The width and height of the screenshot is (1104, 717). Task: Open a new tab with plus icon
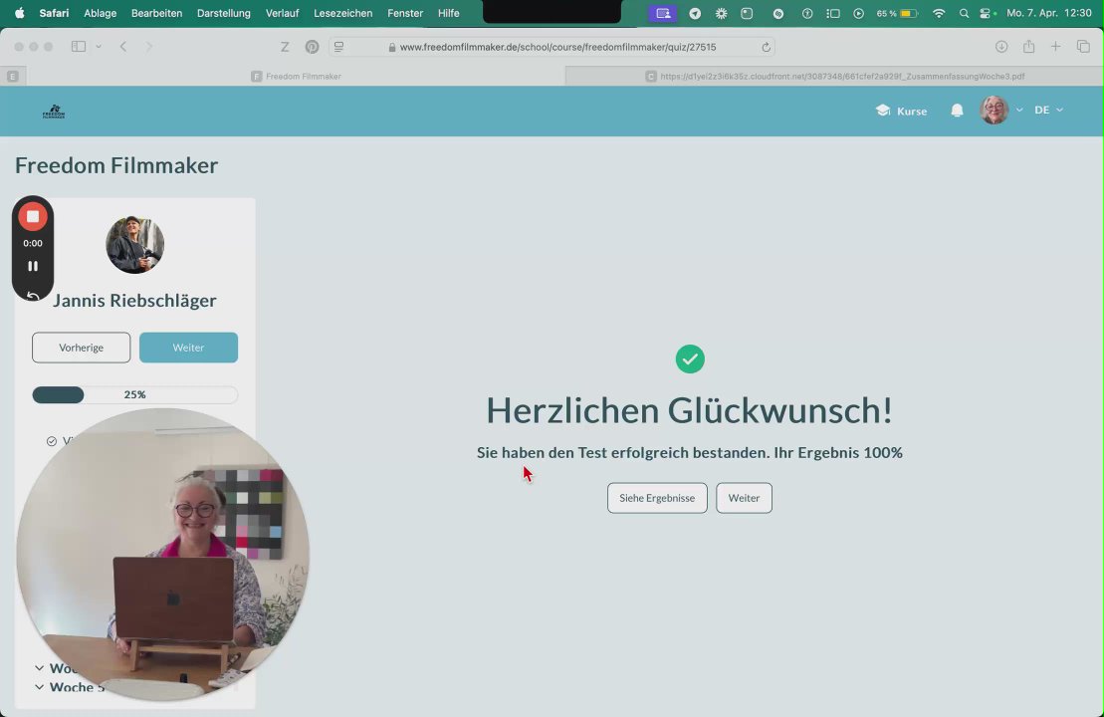tap(1055, 47)
